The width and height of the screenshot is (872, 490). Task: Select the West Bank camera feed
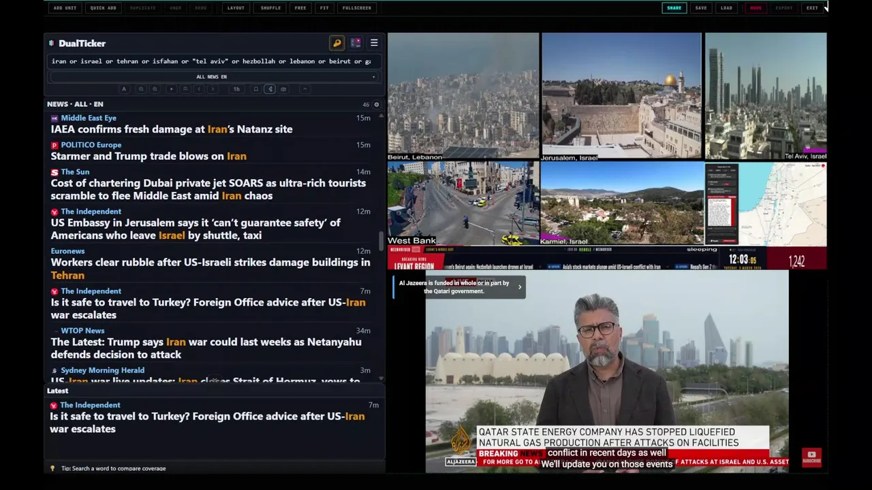(x=463, y=203)
